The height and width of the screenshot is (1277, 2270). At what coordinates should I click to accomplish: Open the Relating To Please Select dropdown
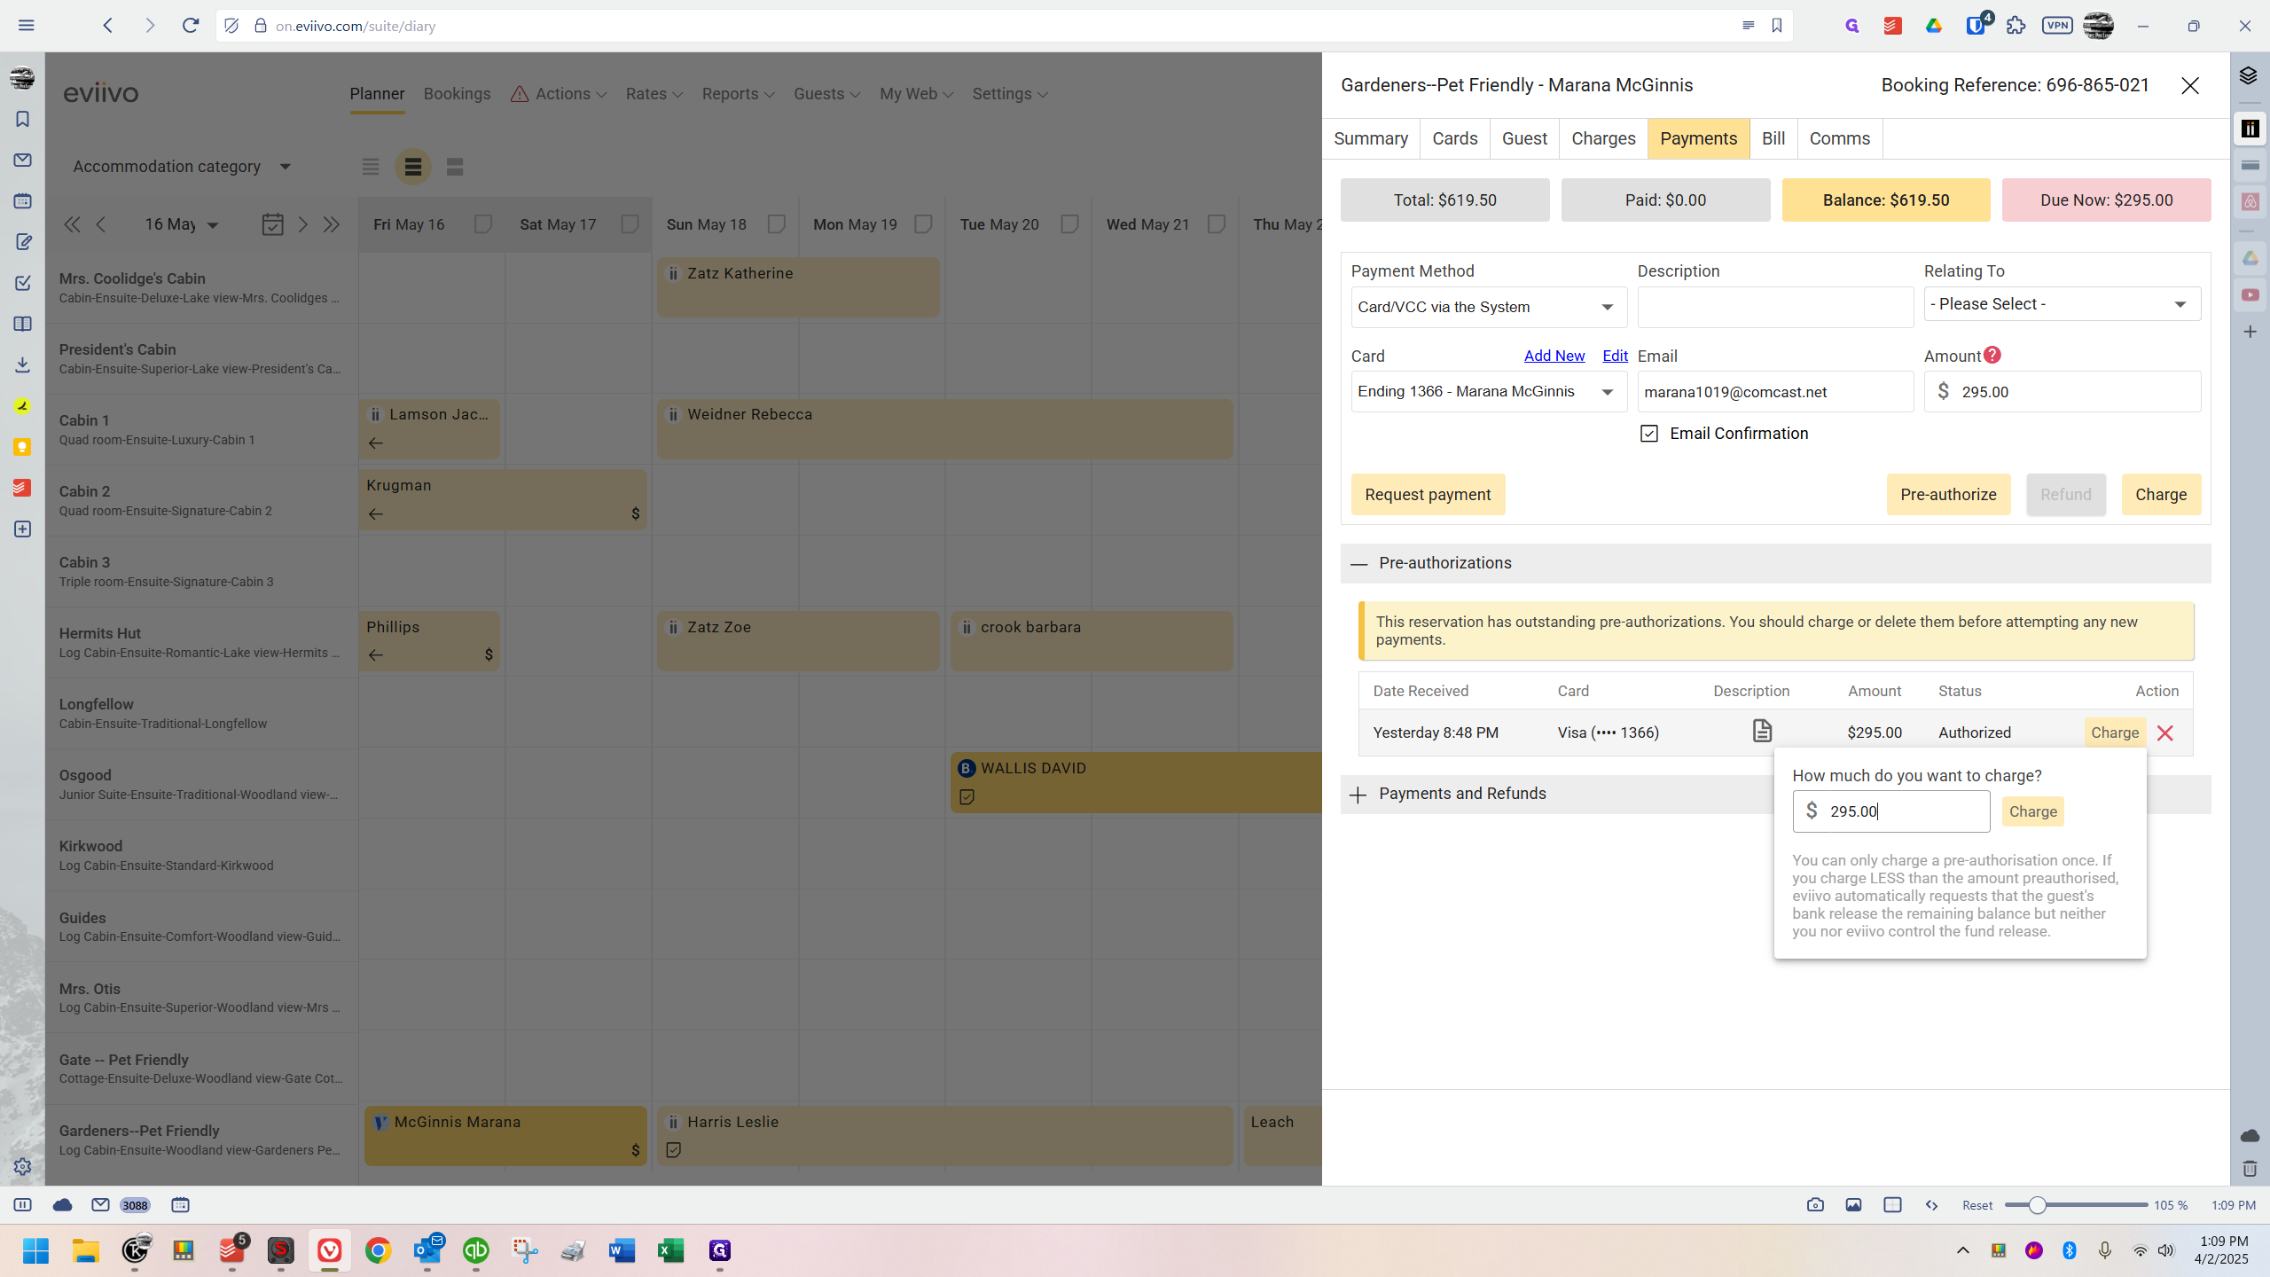click(2062, 304)
